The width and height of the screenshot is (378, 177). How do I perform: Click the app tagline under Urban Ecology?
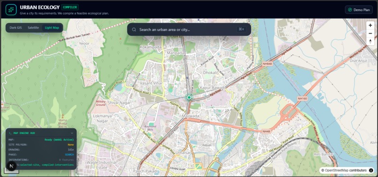coord(64,13)
